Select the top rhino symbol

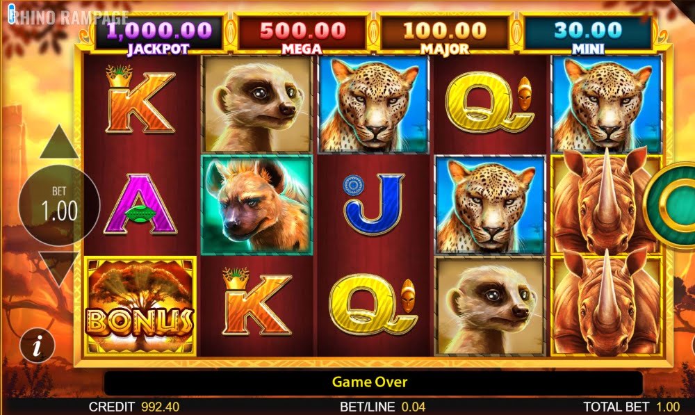606,205
